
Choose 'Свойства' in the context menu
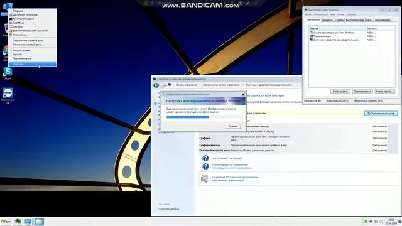(32, 64)
